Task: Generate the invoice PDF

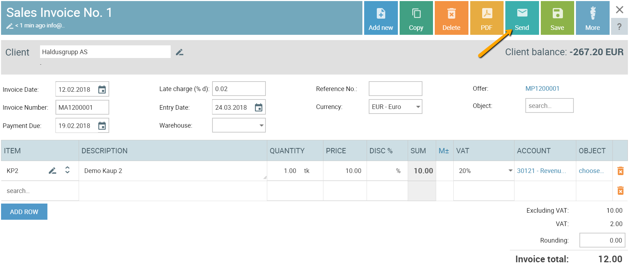Action: pyautogui.click(x=487, y=18)
